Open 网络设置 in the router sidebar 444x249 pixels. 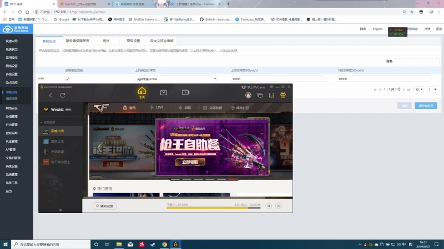pos(12,66)
